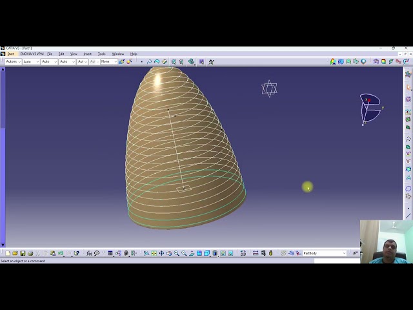This screenshot has height=310, width=413.
Task: Click the Shading view mode cylinder icon
Action: [x=215, y=253]
